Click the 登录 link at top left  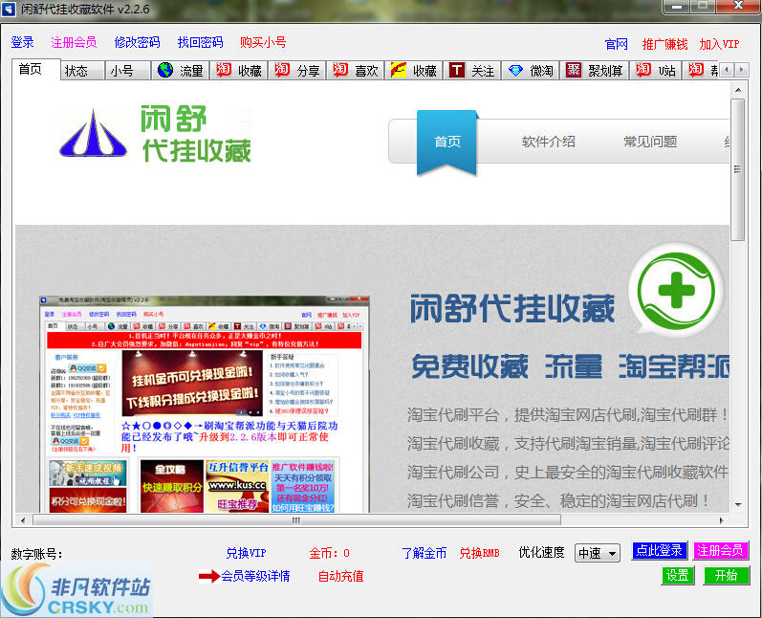click(22, 42)
